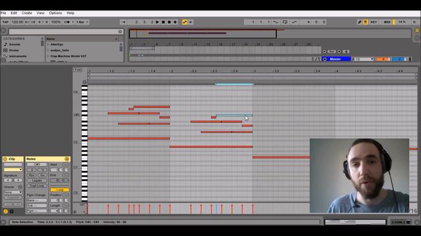The height and width of the screenshot is (236, 421).
Task: Click the Stop button in transport
Action: pyautogui.click(x=163, y=22)
